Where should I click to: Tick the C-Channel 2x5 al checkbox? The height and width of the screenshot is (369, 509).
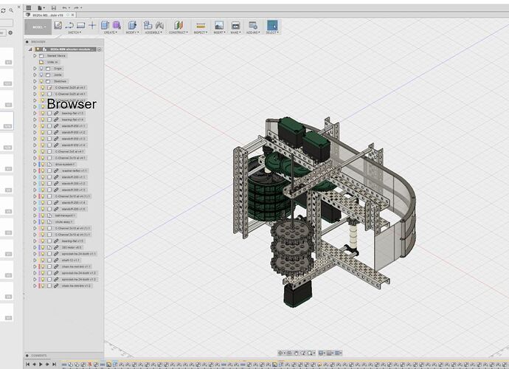click(49, 151)
